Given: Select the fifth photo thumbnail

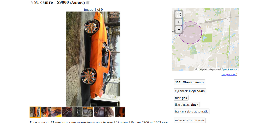Looking at the screenshot, I should point(77,112).
